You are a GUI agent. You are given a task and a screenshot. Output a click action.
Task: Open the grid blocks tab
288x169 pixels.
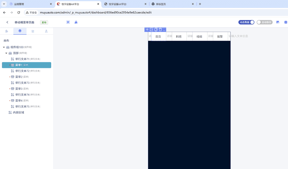[x=33, y=31]
